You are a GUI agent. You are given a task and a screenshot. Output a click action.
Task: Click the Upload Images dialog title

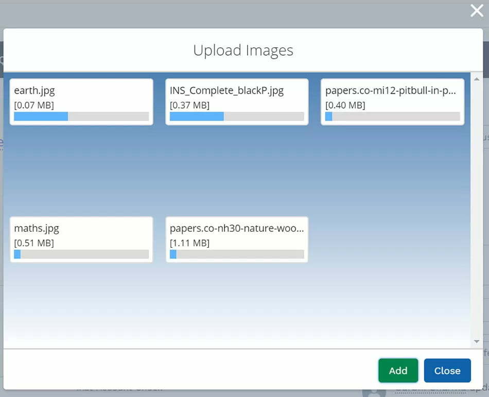[243, 50]
